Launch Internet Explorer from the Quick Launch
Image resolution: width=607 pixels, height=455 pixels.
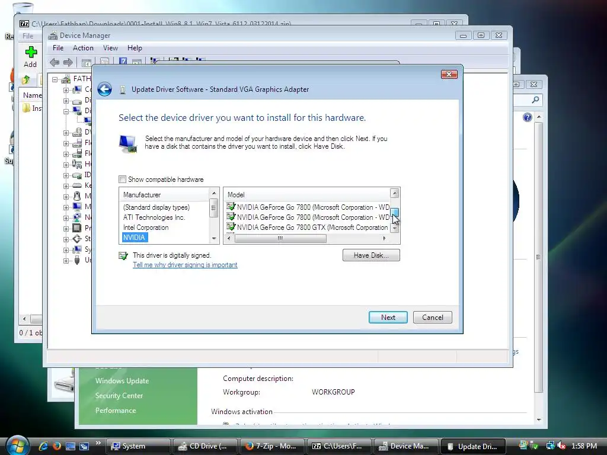(43, 446)
